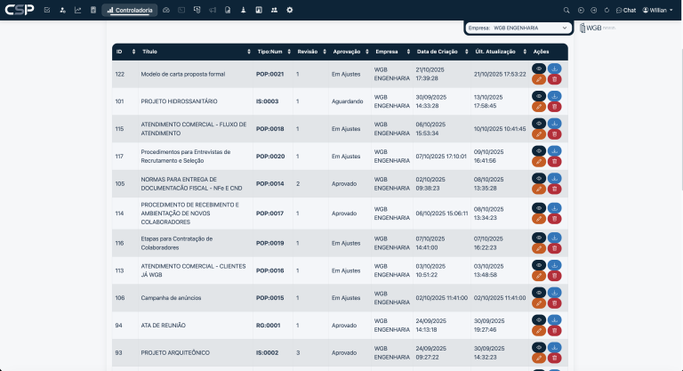
Task: Open the money monitor menu icon in navbar
Action: (197, 10)
